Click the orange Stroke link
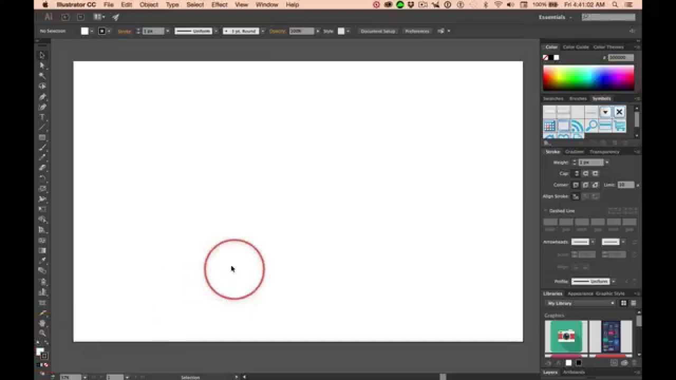This screenshot has width=676, height=380. click(124, 31)
